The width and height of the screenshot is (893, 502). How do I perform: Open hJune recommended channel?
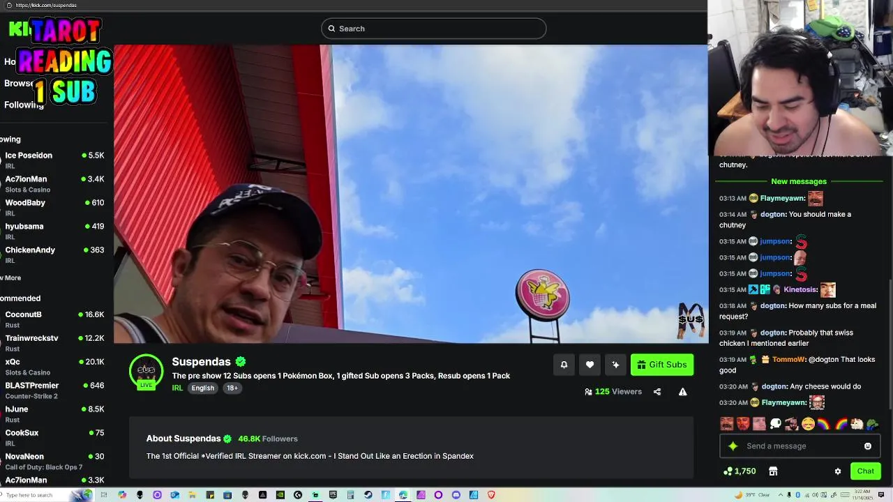tap(54, 413)
